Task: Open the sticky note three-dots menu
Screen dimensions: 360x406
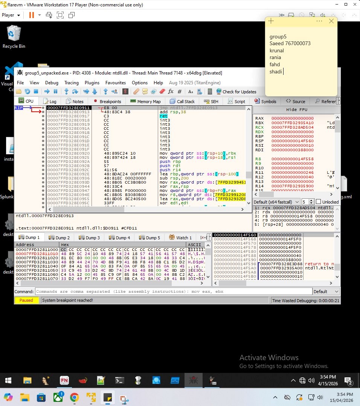Action: (x=319, y=21)
